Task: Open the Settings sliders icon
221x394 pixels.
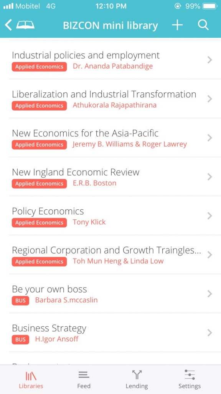Action: [190, 375]
